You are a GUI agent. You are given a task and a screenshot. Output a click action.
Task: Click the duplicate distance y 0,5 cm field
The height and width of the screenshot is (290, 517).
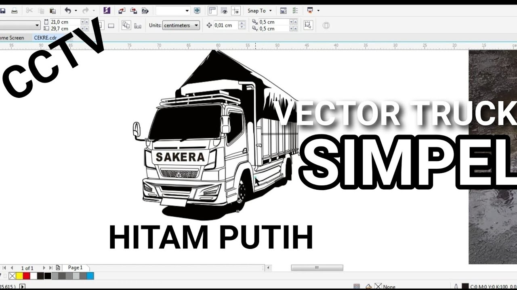pos(273,29)
